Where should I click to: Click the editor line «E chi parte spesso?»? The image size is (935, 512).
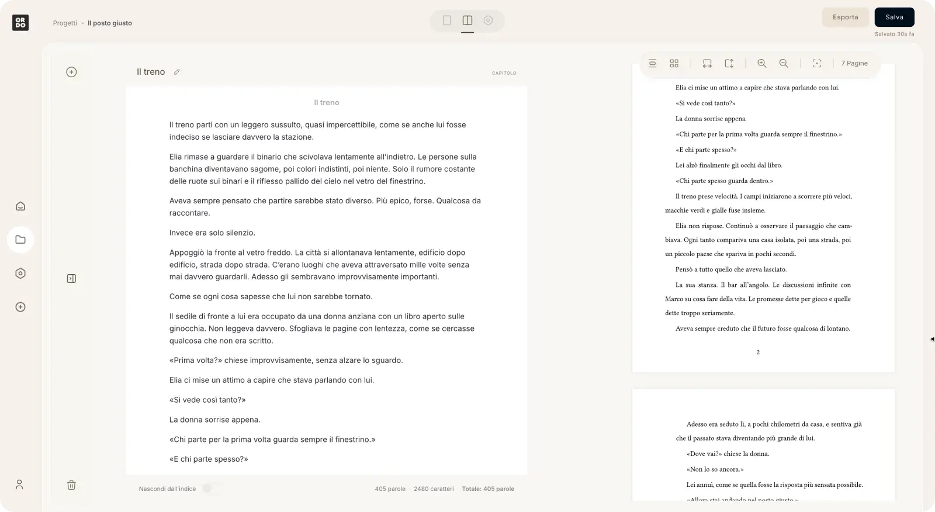point(209,459)
